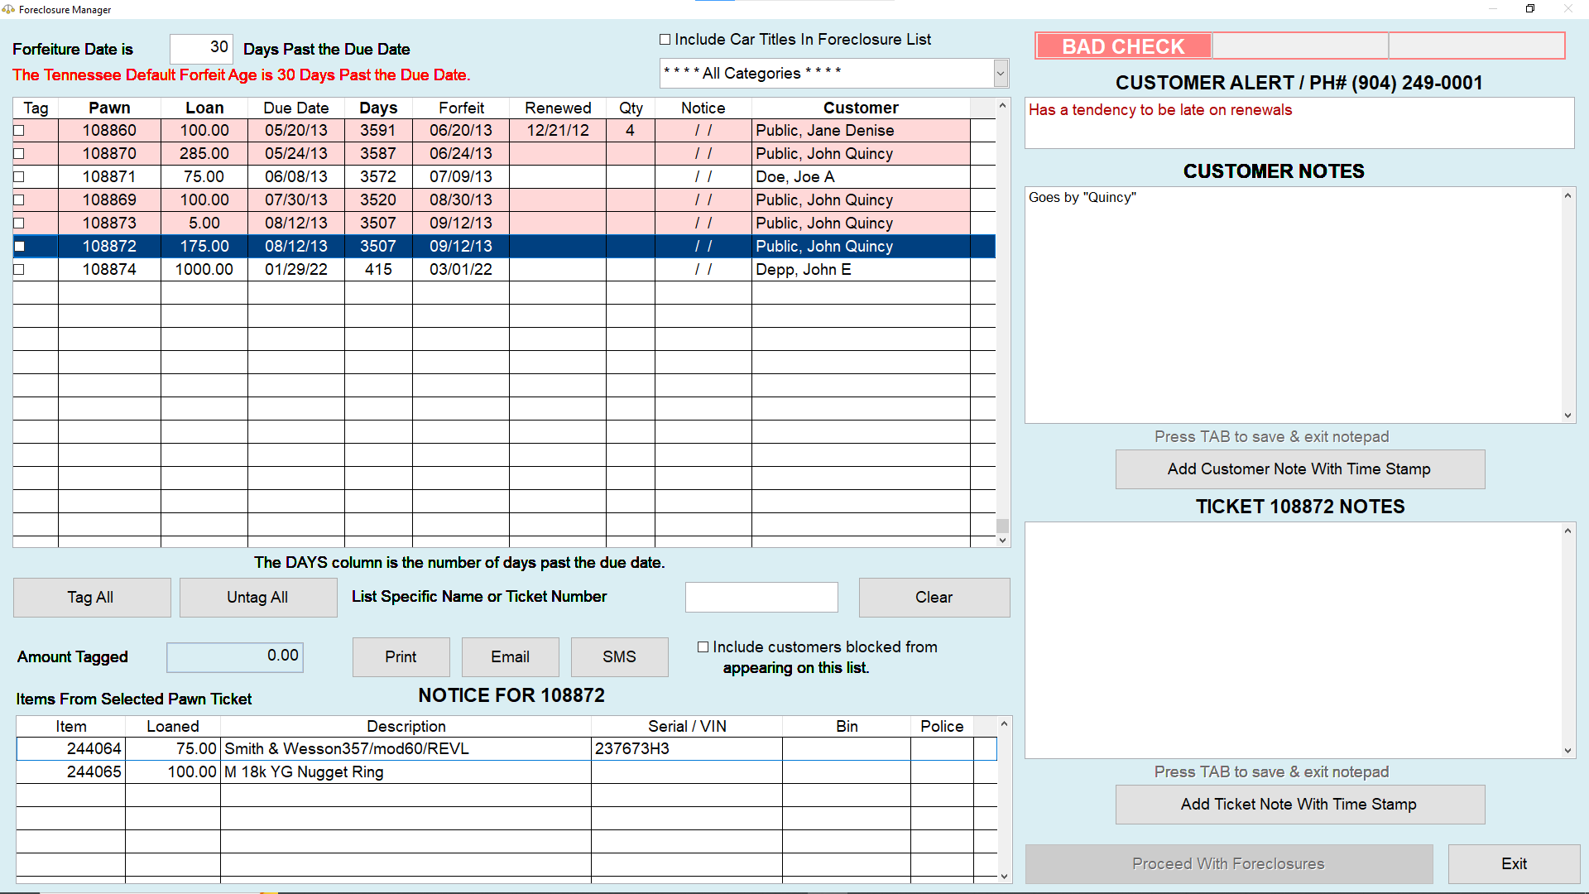Click scroll up arrow in Customer Notes
The height and width of the screenshot is (894, 1589).
pyautogui.click(x=1567, y=196)
